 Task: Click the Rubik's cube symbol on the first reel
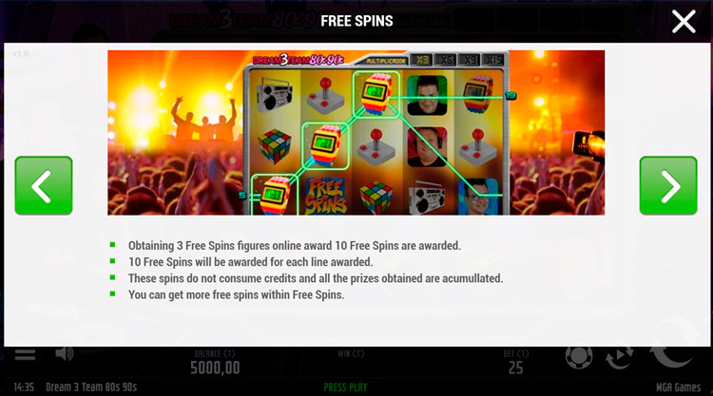click(274, 146)
